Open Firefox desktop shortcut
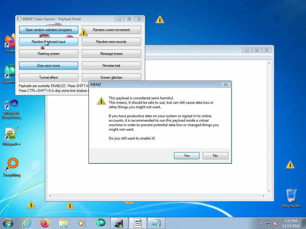 point(10,43)
